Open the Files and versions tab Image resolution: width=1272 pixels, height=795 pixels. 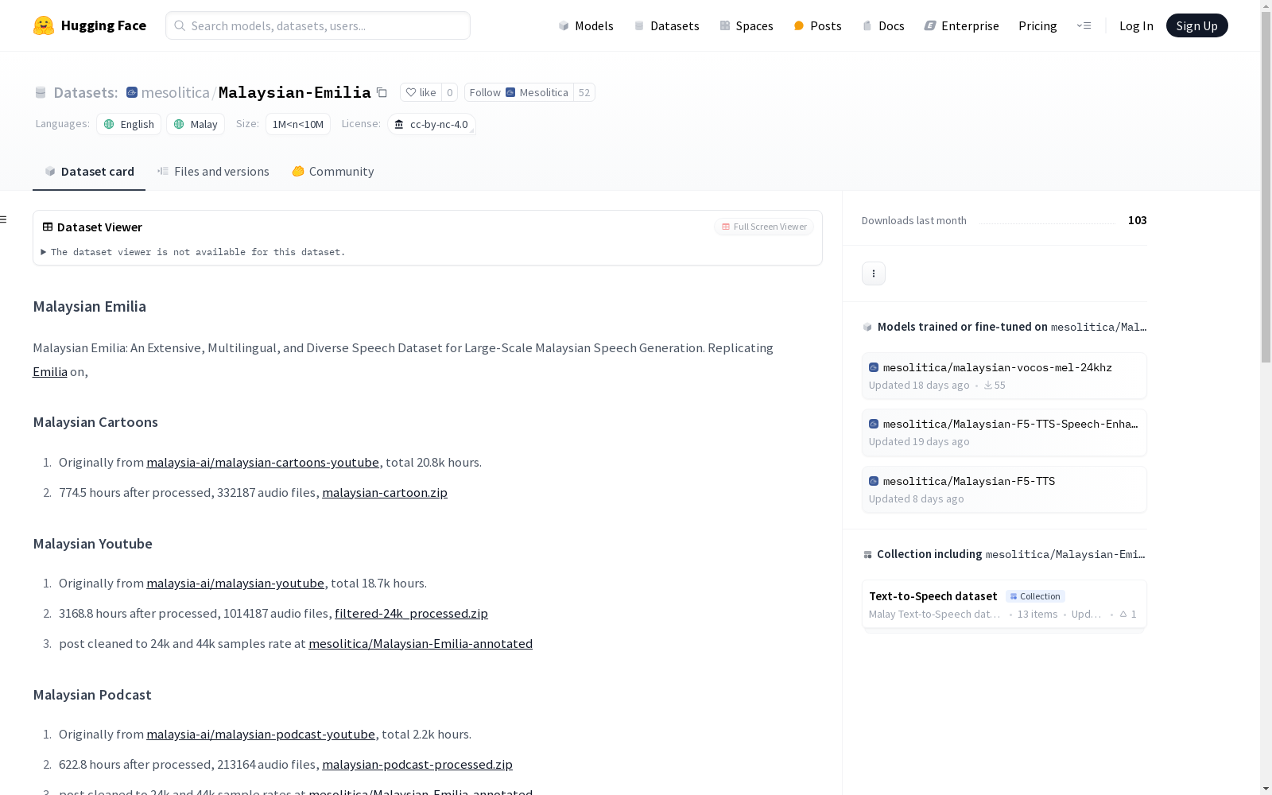213,172
